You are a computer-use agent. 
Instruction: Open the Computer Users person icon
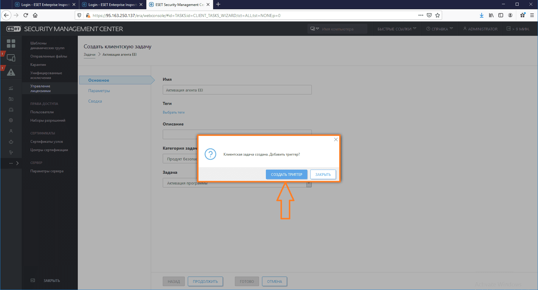[11, 131]
